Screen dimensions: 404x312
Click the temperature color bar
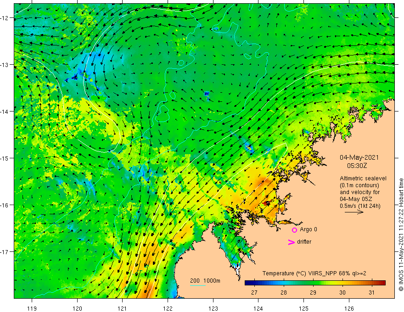point(315,283)
